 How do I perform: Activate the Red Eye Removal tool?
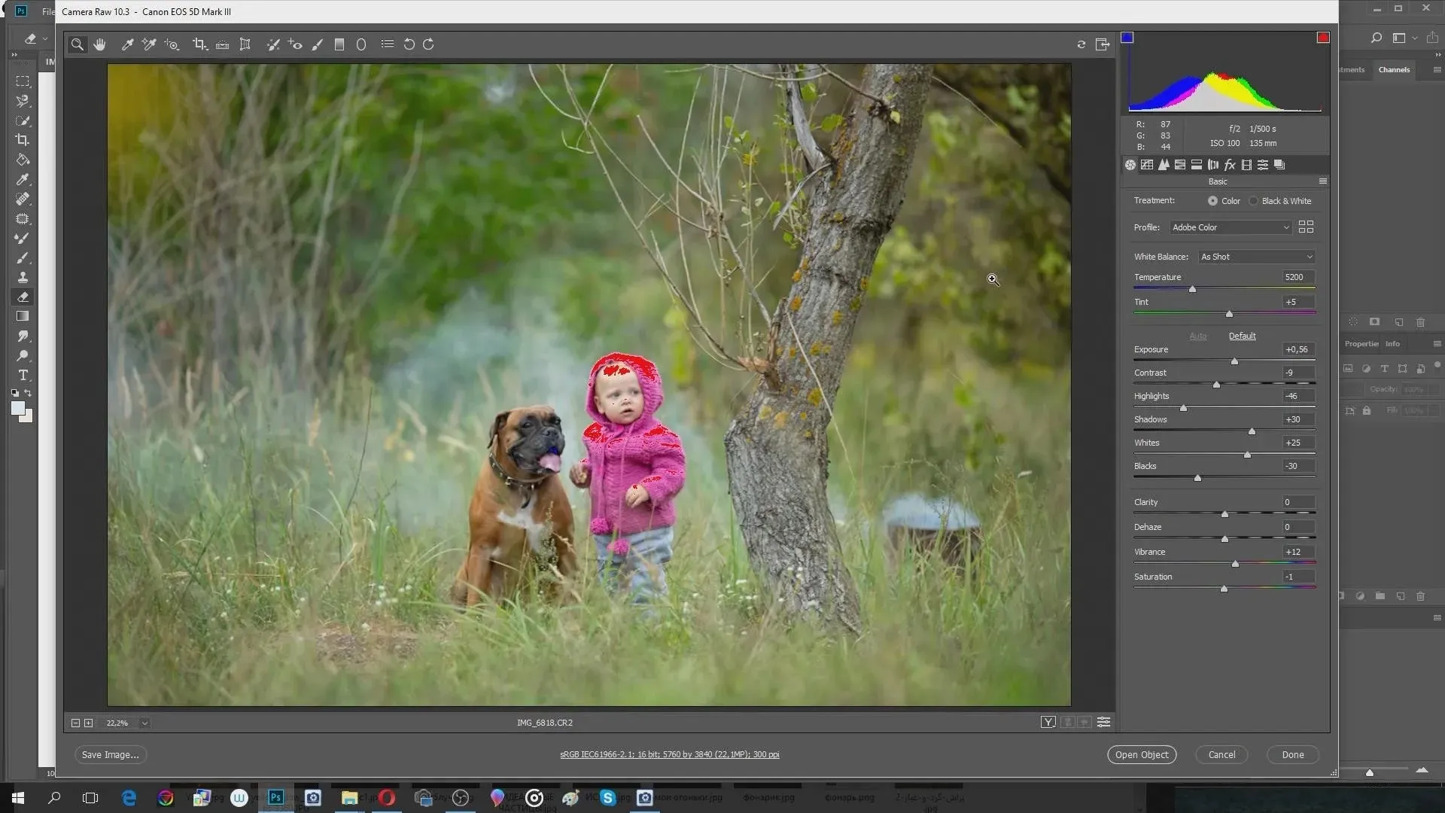295,44
